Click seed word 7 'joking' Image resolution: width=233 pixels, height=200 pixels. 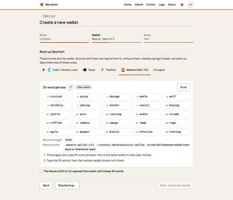[x=86, y=105]
